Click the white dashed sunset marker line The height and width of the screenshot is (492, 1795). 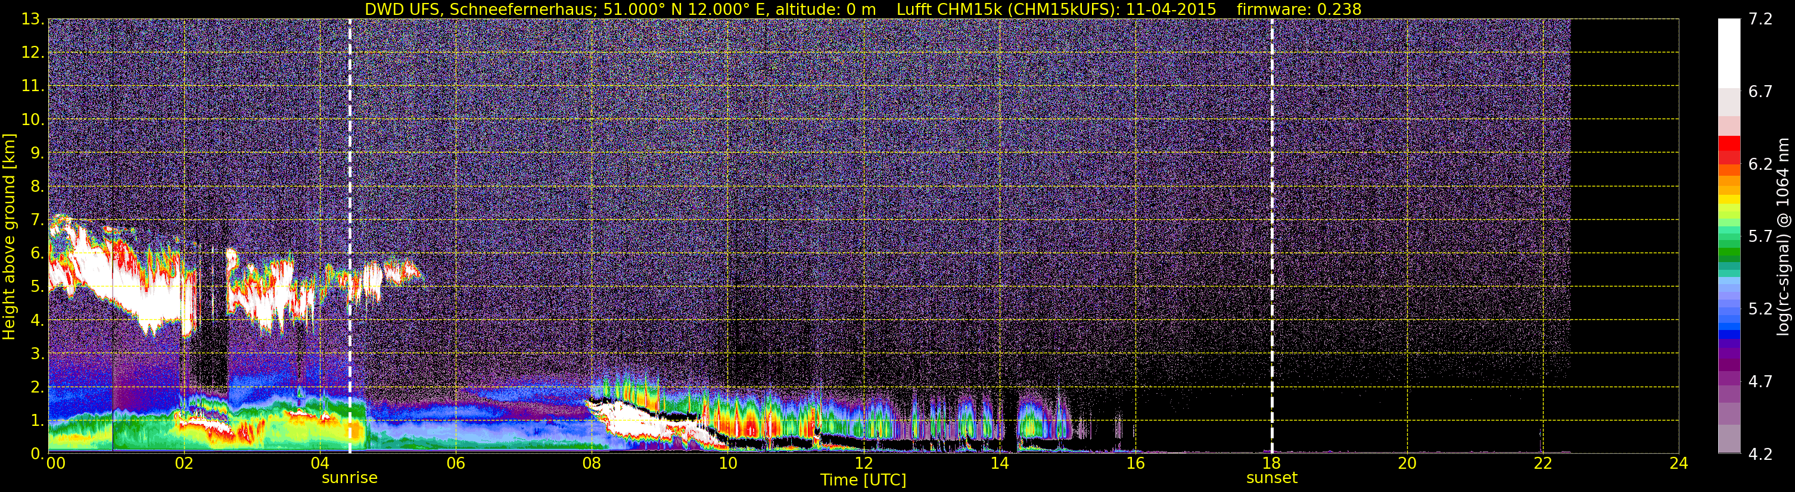tap(1272, 236)
